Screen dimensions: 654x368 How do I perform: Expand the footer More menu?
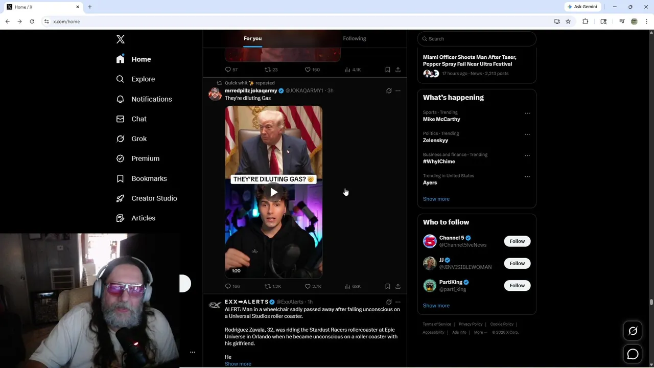[x=480, y=332]
